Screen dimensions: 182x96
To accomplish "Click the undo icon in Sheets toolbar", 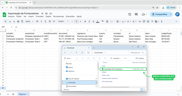I will [10, 22].
